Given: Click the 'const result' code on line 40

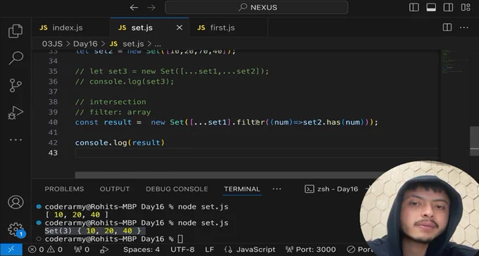Looking at the screenshot, I should click(104, 122).
